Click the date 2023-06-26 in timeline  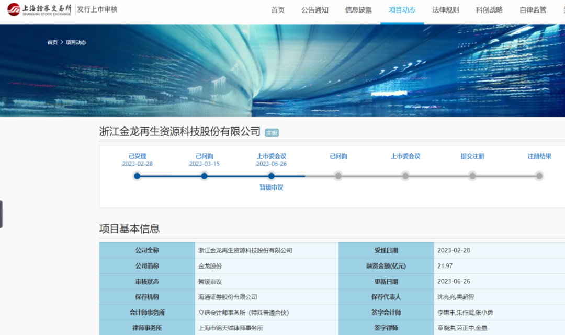tap(272, 164)
